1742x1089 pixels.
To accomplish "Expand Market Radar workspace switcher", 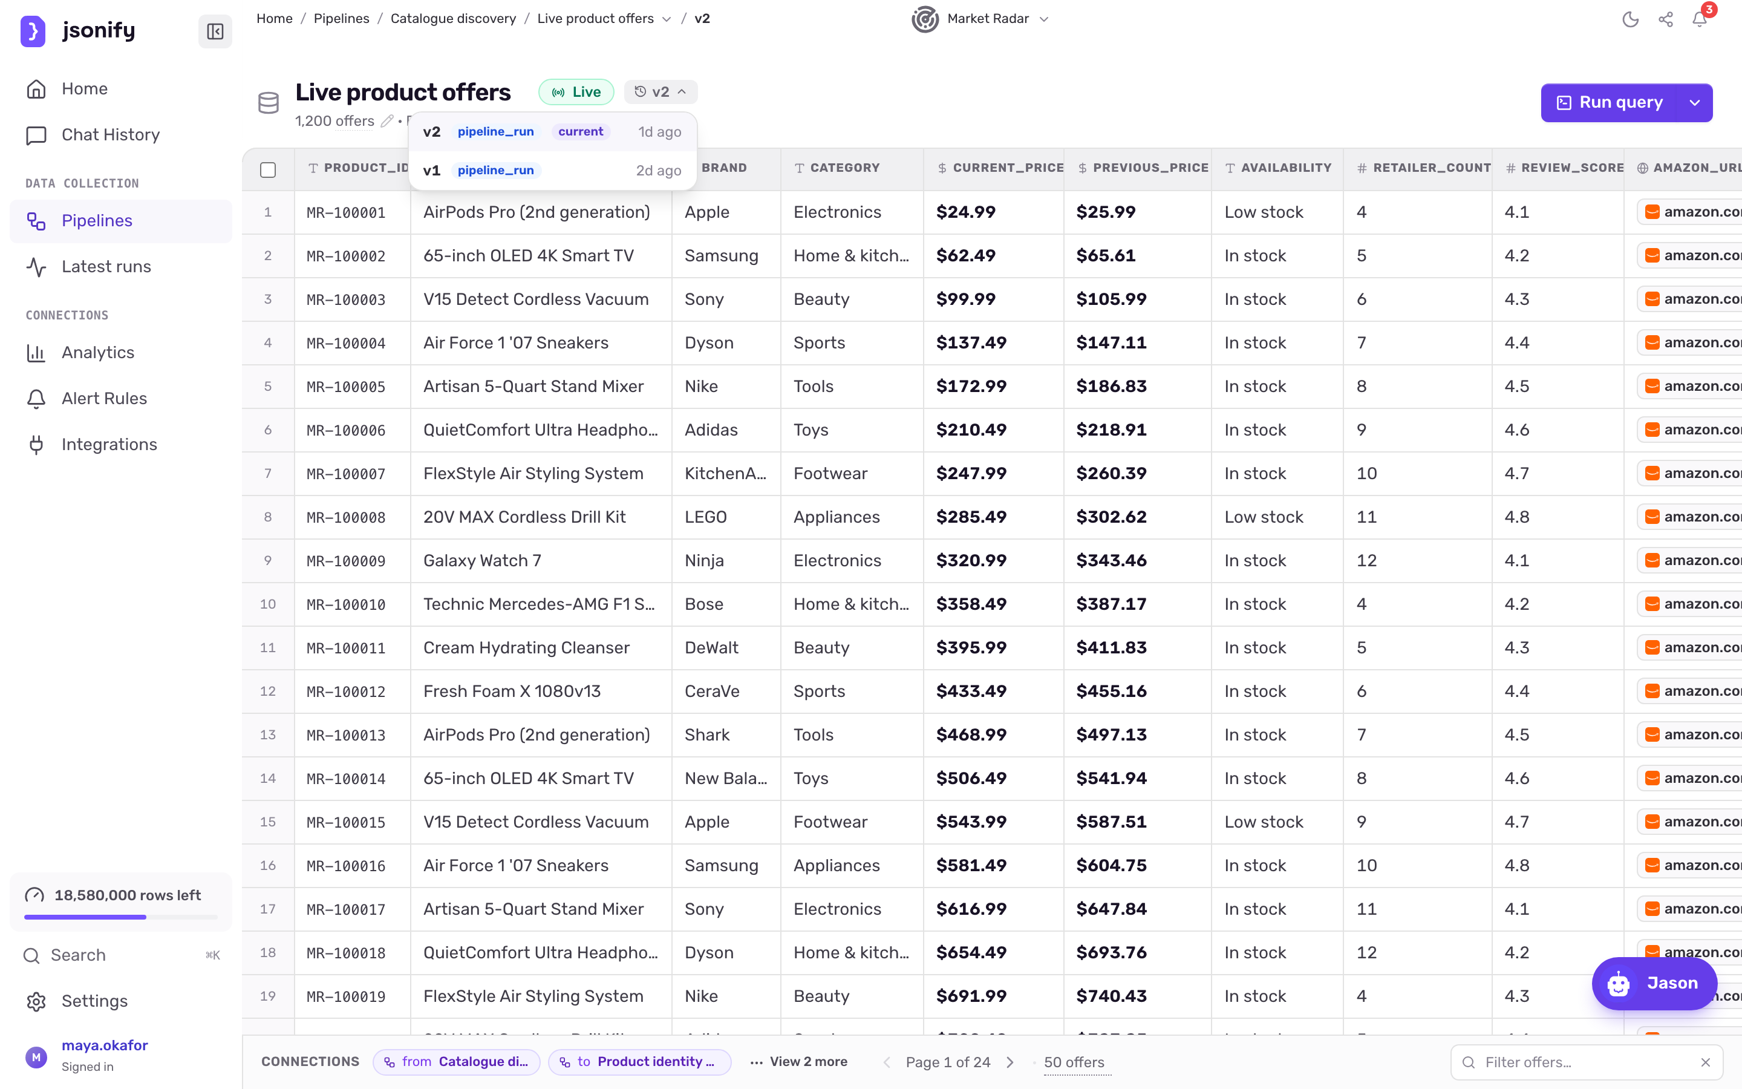I will [x=1044, y=19].
